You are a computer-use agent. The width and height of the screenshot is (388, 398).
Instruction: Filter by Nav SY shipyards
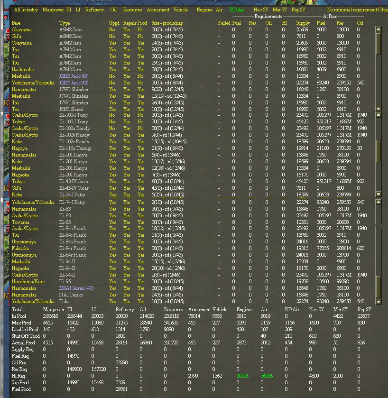(260, 9)
